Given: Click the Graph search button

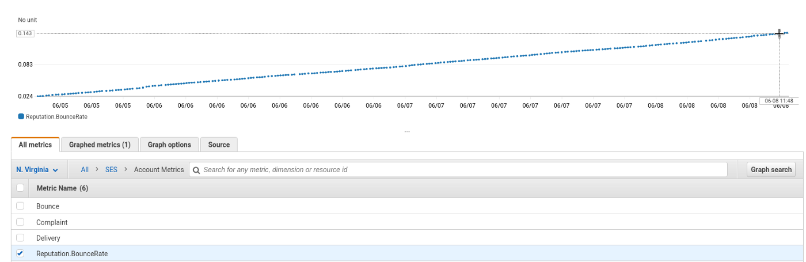Looking at the screenshot, I should (x=771, y=170).
